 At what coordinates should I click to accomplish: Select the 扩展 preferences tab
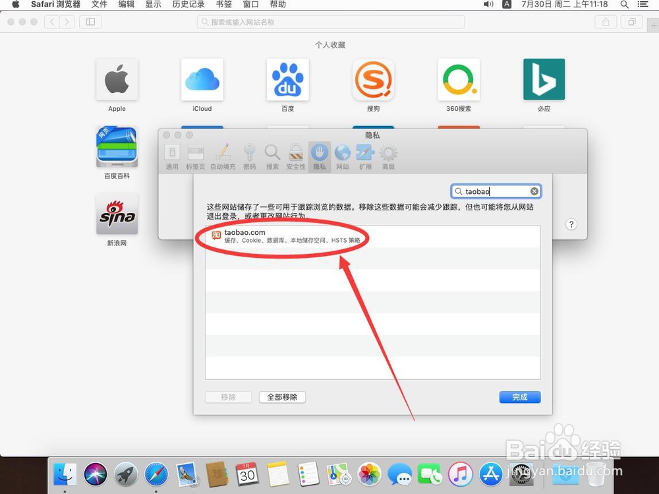pos(365,157)
